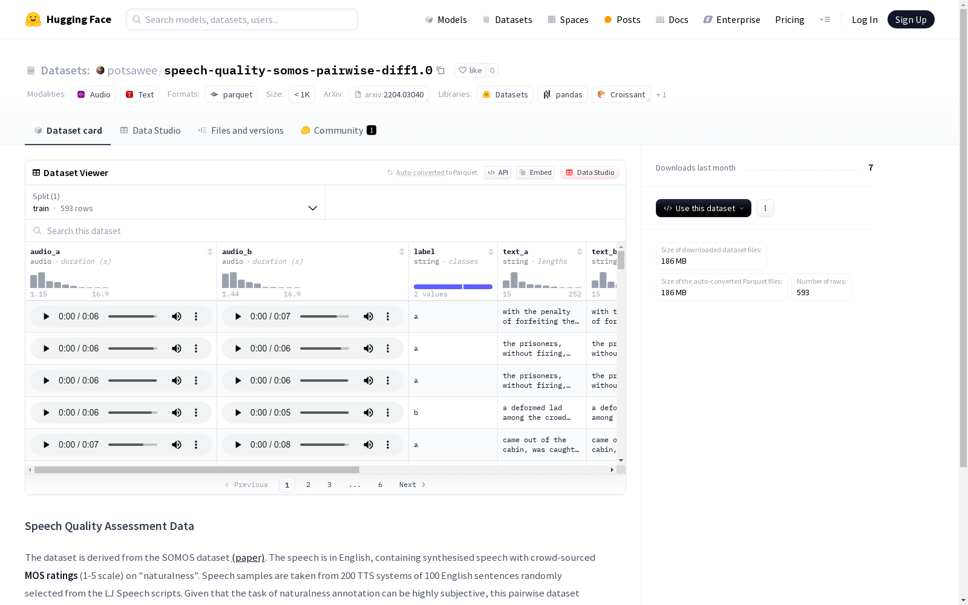
Task: Copy the dataset name with the copy icon
Action: tap(440, 70)
